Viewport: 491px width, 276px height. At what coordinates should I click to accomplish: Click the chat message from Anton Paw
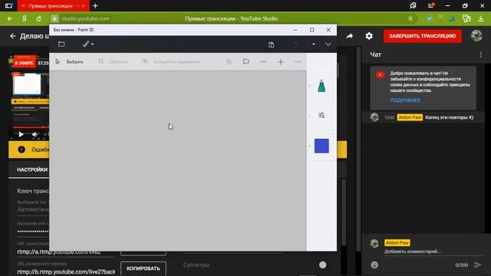click(423, 117)
